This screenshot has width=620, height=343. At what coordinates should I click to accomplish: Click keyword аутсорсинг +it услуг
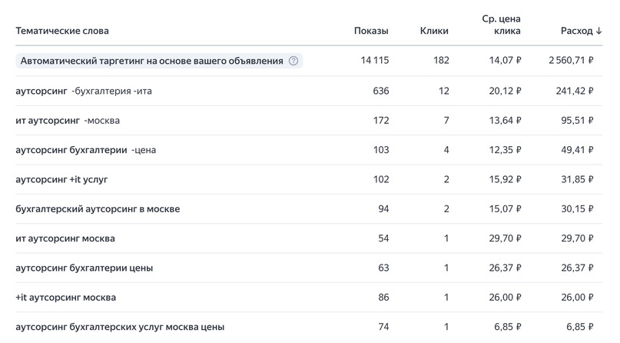tap(61, 179)
